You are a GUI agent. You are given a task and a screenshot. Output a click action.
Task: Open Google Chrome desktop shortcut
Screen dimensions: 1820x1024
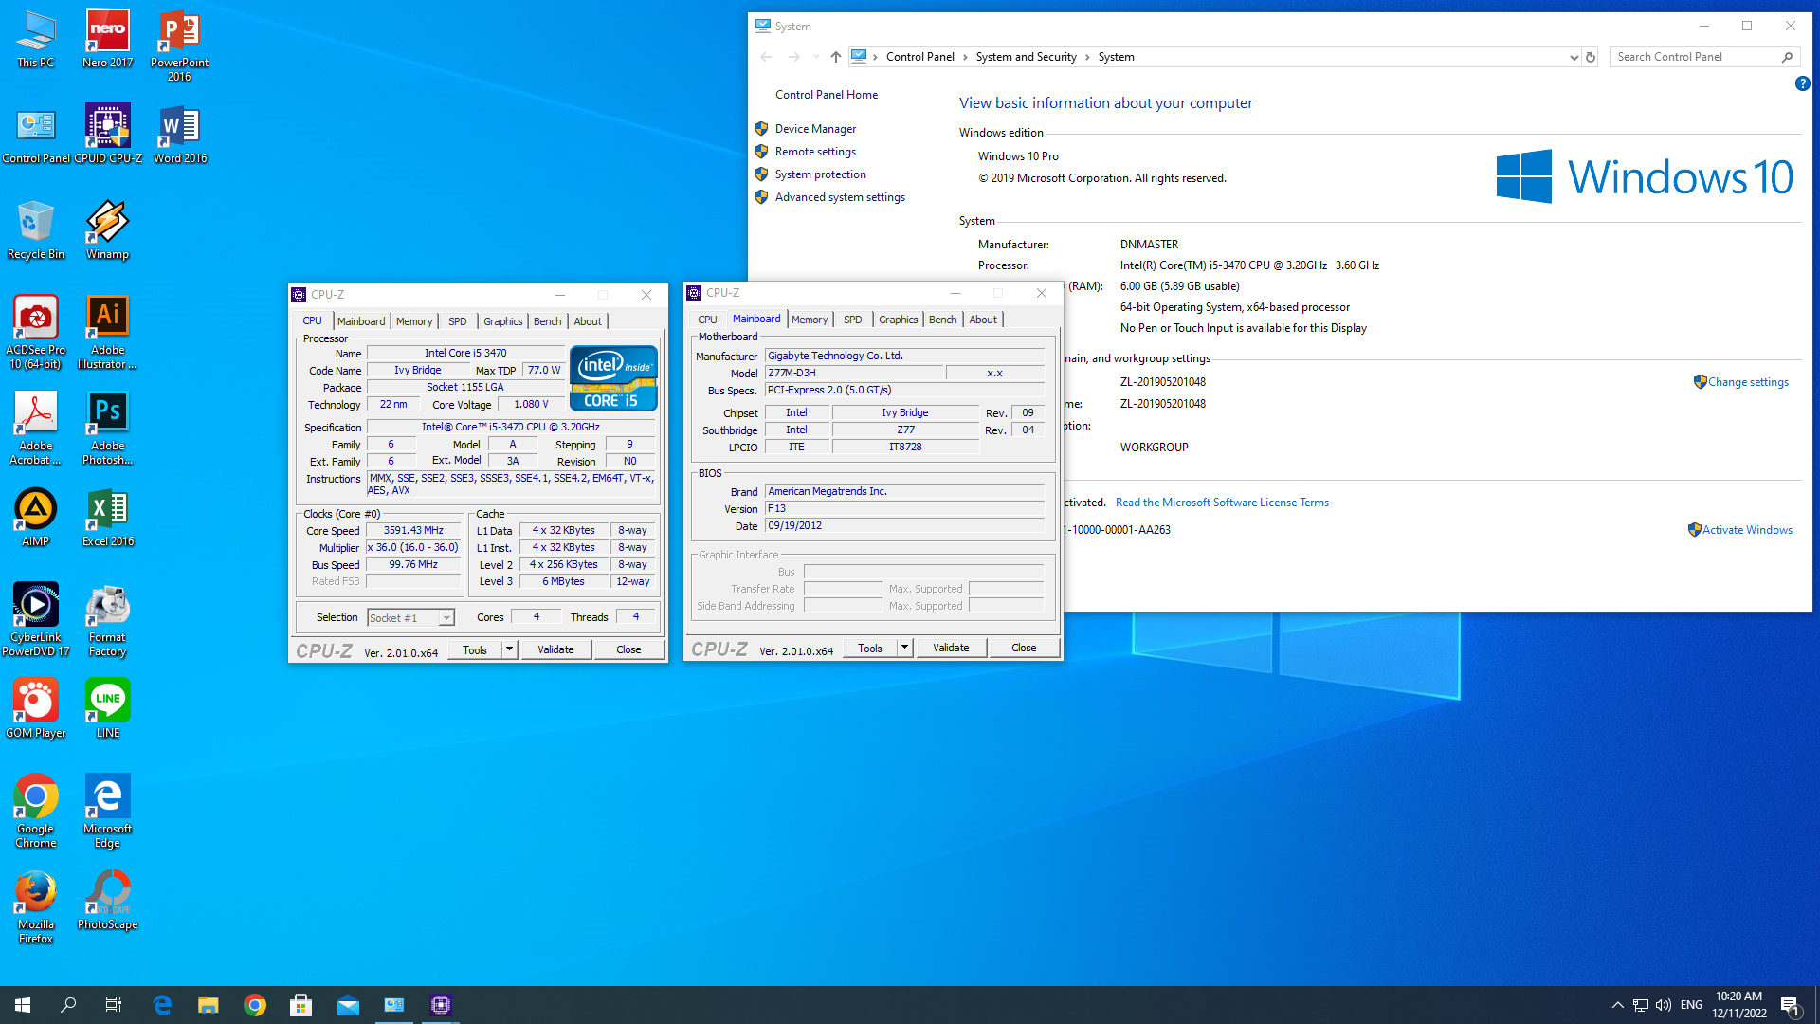36,812
